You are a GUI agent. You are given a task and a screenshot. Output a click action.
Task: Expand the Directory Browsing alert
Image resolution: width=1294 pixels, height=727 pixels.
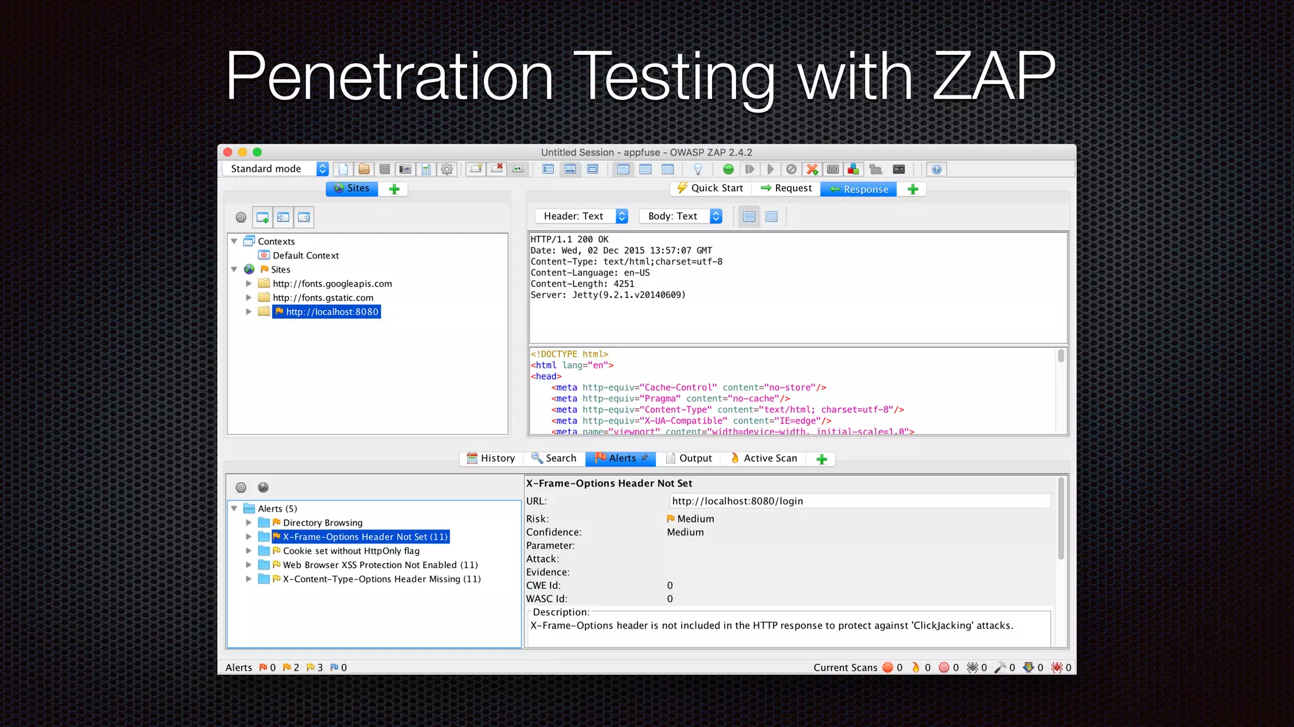pos(249,523)
